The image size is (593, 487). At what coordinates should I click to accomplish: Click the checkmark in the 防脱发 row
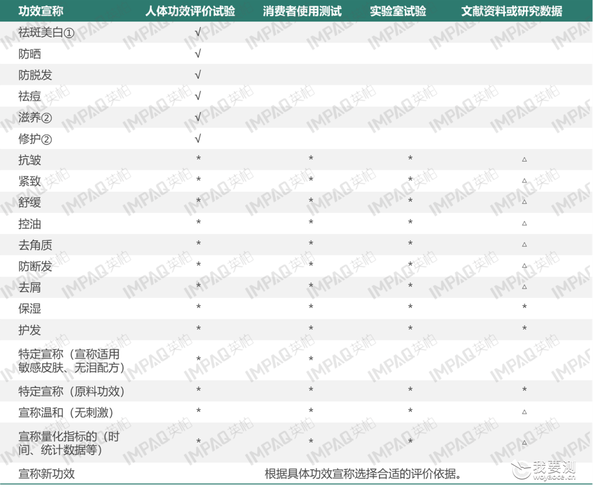198,75
